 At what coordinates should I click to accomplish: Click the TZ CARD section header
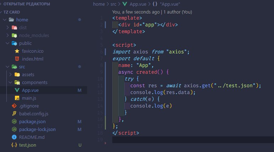coord(11,12)
